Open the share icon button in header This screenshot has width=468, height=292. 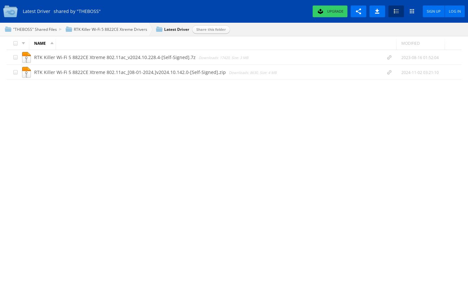pyautogui.click(x=358, y=11)
